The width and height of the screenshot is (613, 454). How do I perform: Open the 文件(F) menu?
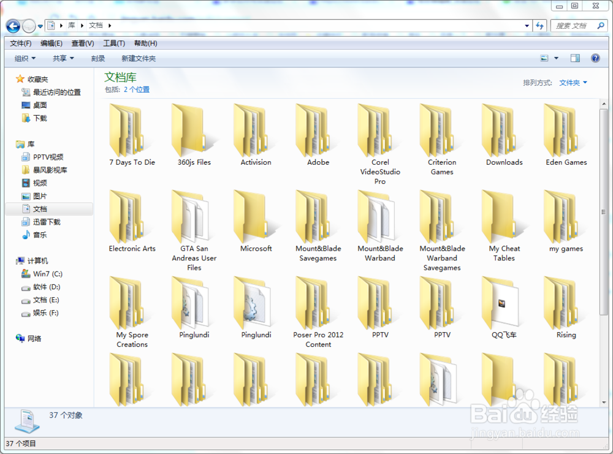[20, 44]
